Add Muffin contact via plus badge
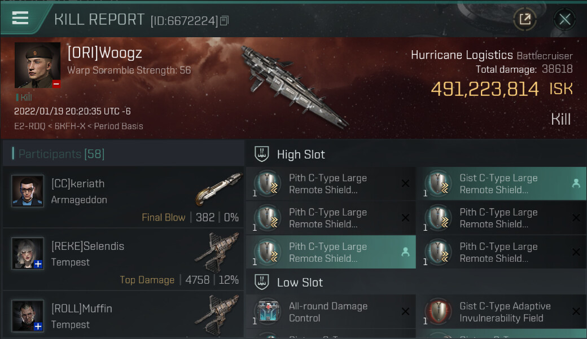This screenshot has width=587, height=339. click(38, 327)
